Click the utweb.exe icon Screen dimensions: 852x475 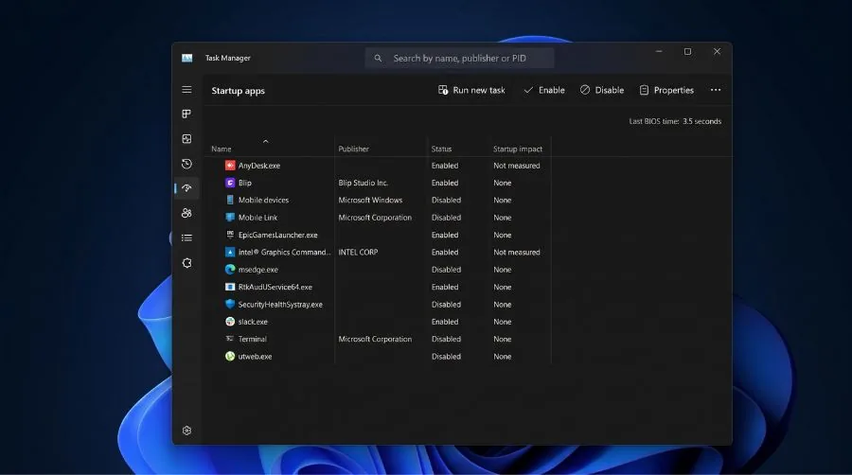[x=230, y=356]
